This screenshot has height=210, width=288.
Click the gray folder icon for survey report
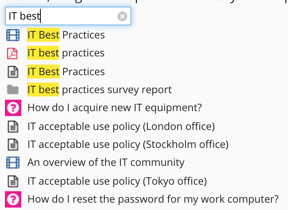(x=13, y=89)
